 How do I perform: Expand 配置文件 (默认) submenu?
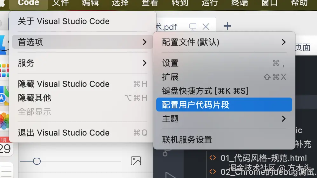pyautogui.click(x=224, y=42)
